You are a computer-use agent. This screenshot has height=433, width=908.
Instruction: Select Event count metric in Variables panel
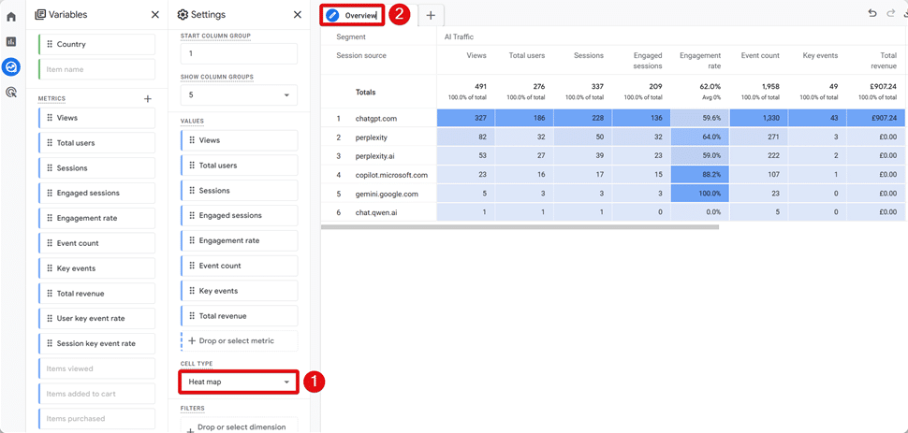click(x=96, y=243)
